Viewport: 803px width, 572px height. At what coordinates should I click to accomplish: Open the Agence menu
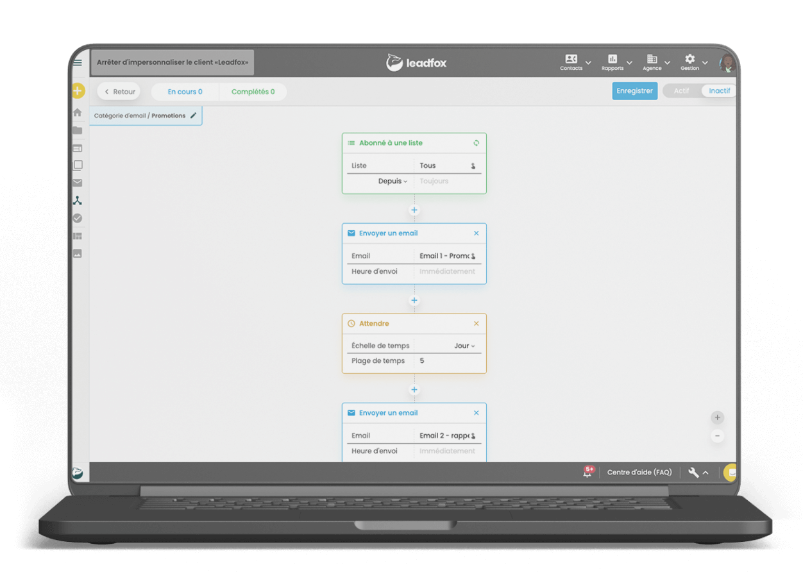tap(652, 62)
